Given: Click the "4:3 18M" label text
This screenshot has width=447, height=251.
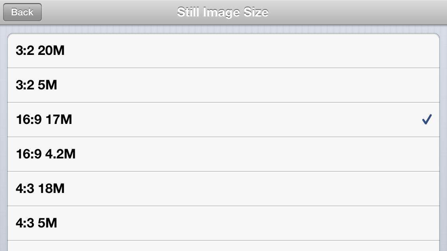Looking at the screenshot, I should (x=40, y=189).
